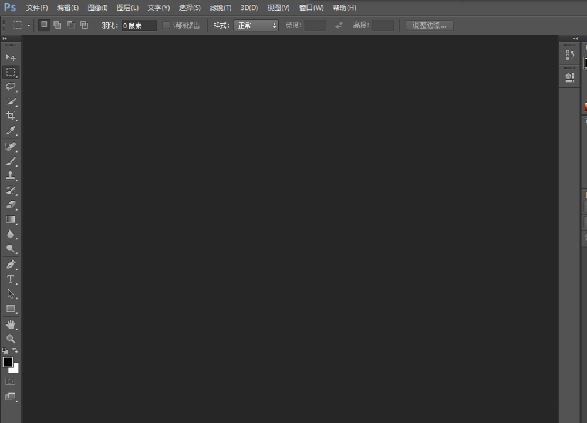Open the 3D(D) menu
Image resolution: width=587 pixels, height=423 pixels.
tap(249, 8)
